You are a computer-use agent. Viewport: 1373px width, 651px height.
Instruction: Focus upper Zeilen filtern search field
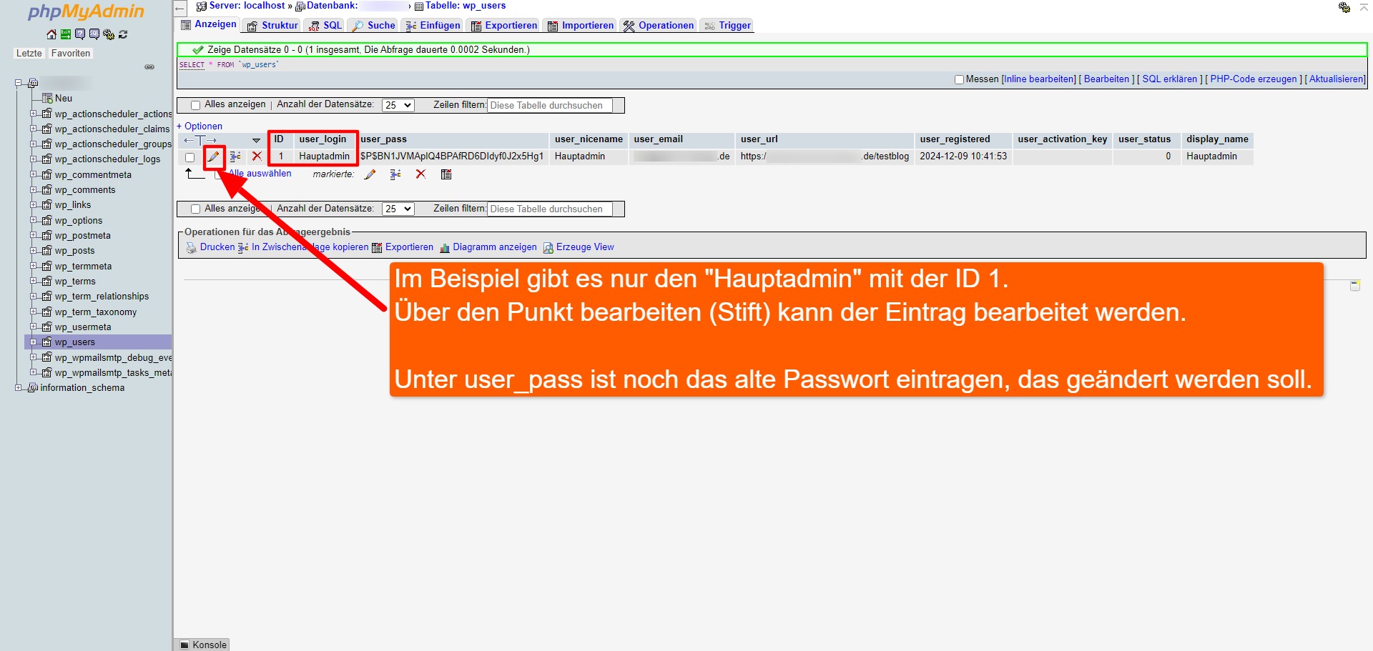click(x=549, y=106)
